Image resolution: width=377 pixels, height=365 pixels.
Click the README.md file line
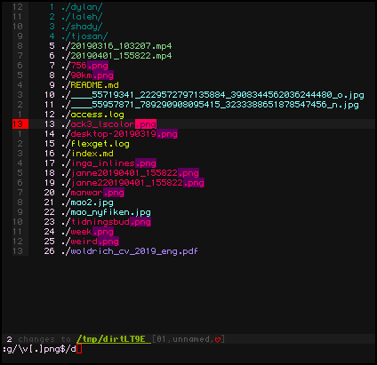coord(90,85)
